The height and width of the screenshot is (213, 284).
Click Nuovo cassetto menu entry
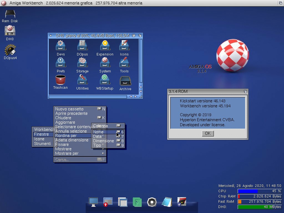69,109
